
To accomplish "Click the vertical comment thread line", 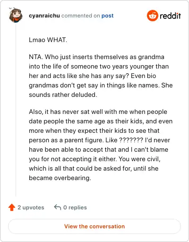I will 16,110.
